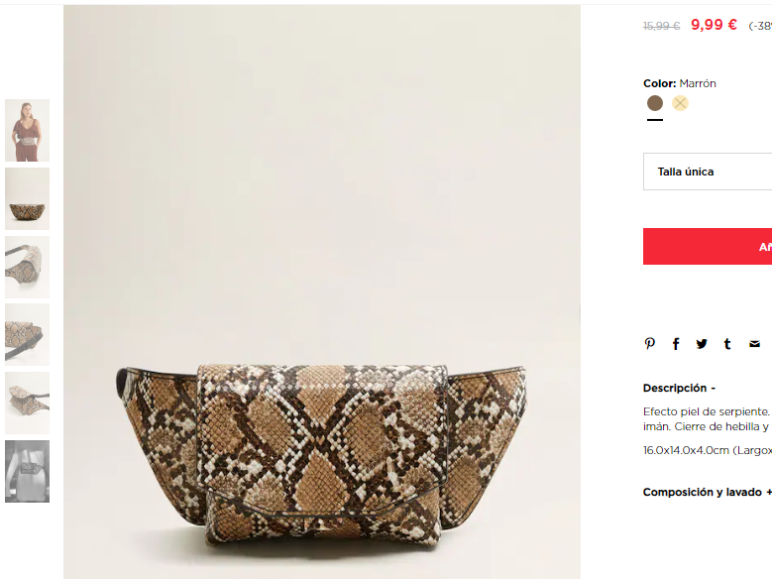
Task: View thumbnail of model wearing belt bag
Action: pos(27,130)
